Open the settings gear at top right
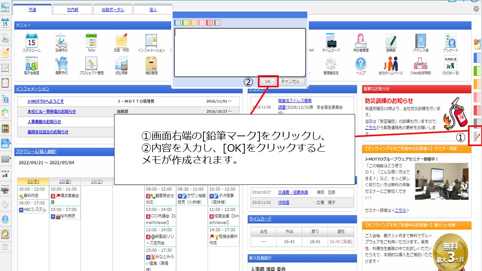Image resolution: width=482 pixels, height=271 pixels. (x=476, y=9)
